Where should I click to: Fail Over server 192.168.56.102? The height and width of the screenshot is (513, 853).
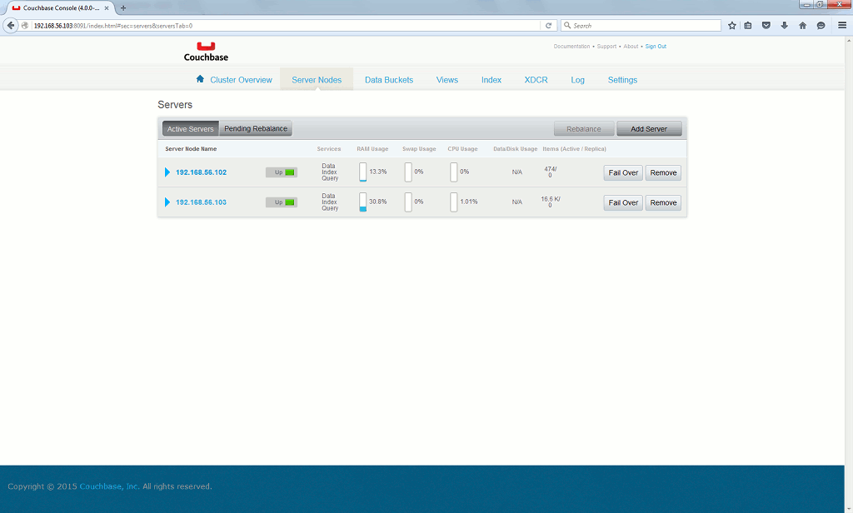pyautogui.click(x=623, y=172)
